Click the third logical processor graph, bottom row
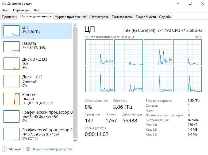This screenshot has width=208, height=155. coord(158,79)
